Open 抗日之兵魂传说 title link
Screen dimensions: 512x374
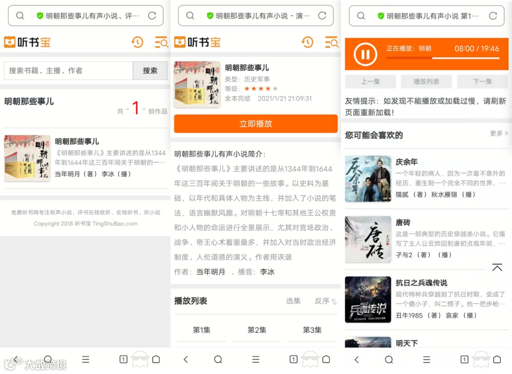coord(421,283)
